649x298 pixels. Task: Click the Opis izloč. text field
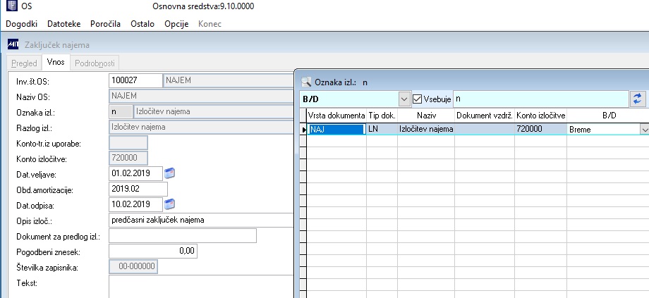coord(201,221)
